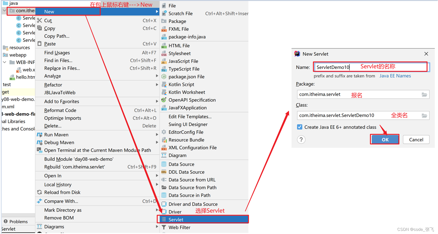This screenshot has width=438, height=234.
Task: Click OK in New Servlet dialog
Action: (x=385, y=140)
